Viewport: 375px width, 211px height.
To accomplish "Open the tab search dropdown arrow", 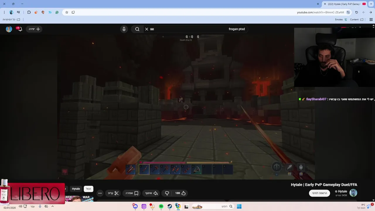I will (x=371, y=4).
